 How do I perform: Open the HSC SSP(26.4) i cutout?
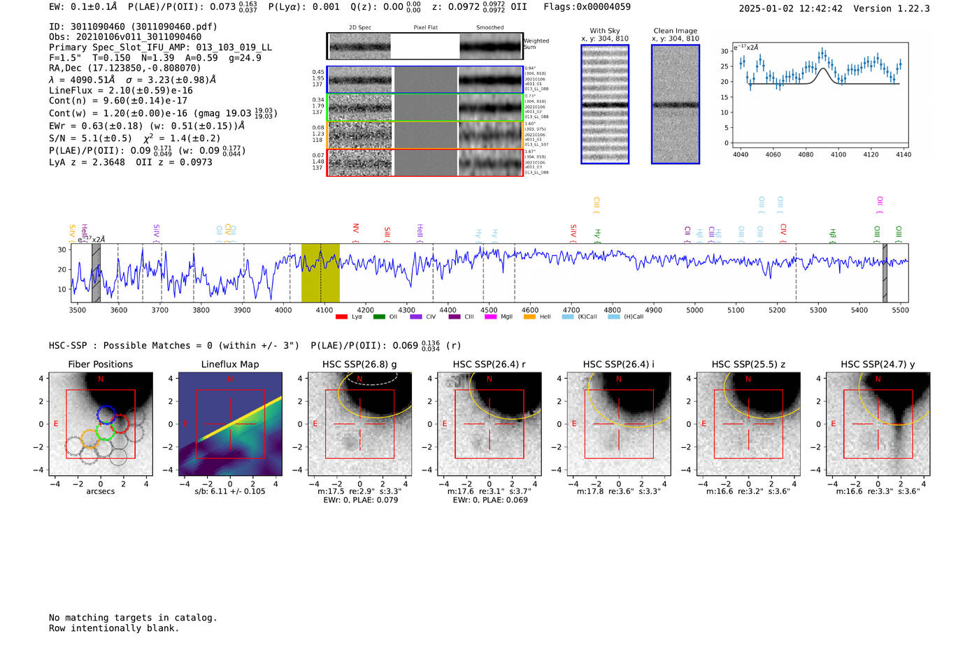point(619,424)
